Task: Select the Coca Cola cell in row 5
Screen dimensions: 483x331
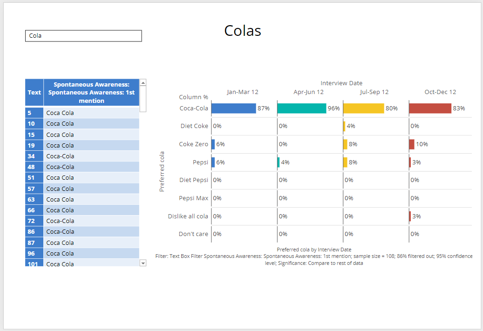Action: coord(91,113)
